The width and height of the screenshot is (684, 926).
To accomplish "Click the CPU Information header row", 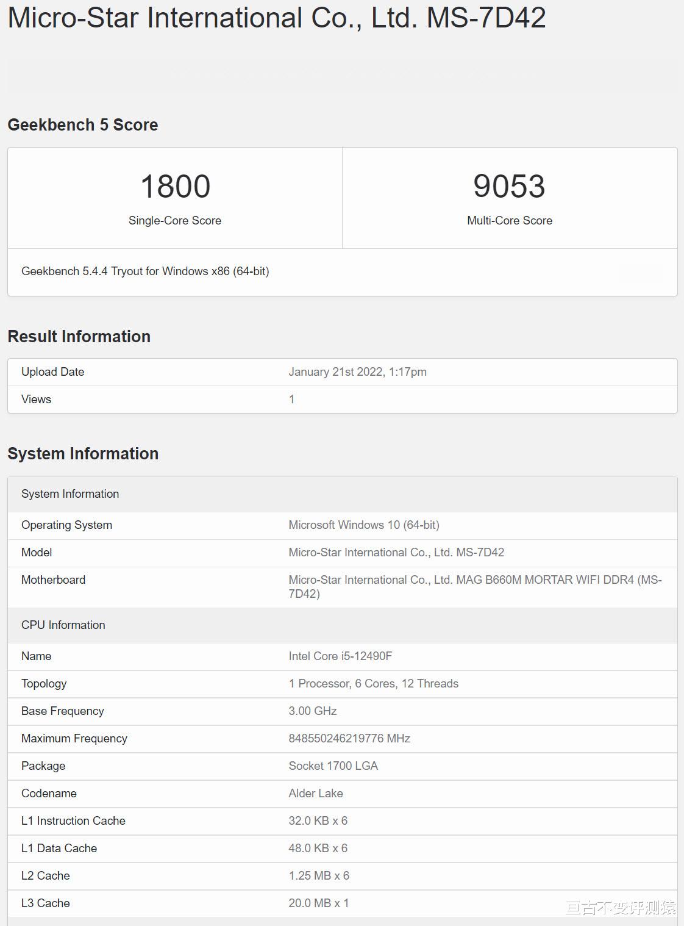I will pyautogui.click(x=63, y=625).
